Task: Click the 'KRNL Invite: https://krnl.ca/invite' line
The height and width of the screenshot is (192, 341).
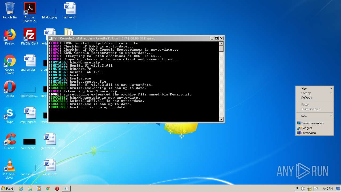Action: tap(93, 43)
